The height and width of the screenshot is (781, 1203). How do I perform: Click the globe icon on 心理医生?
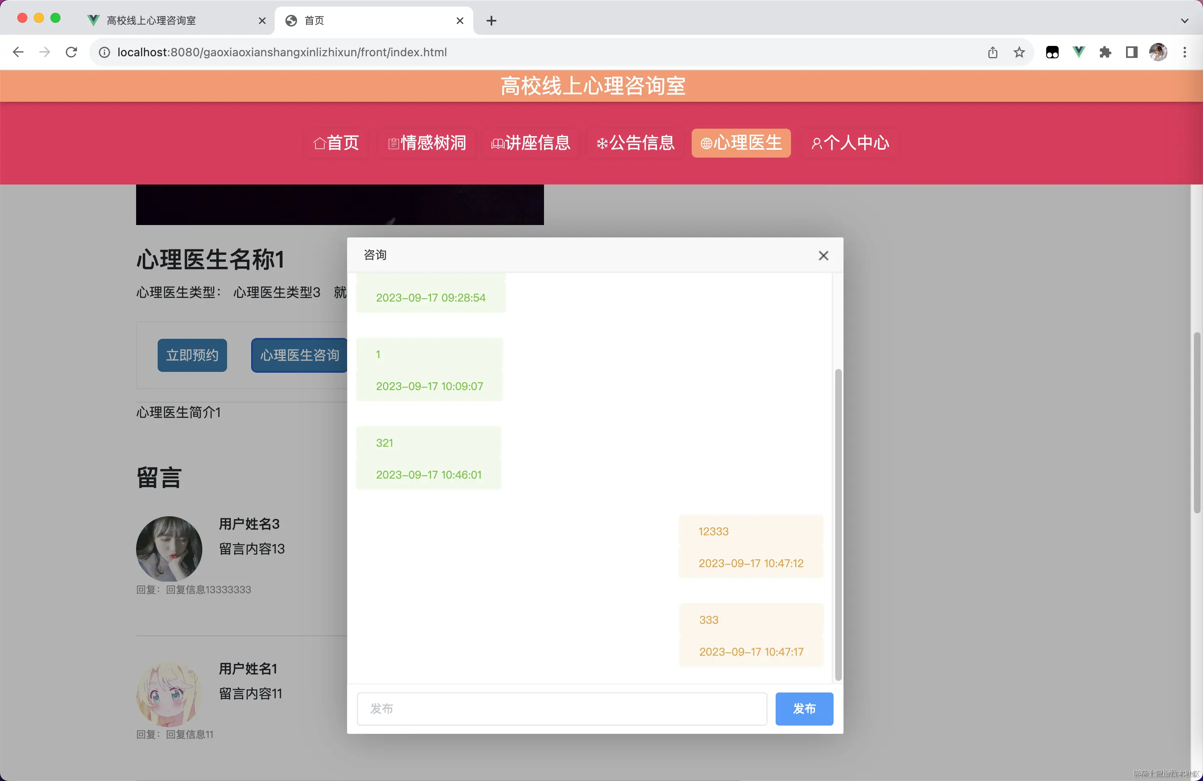pos(706,143)
